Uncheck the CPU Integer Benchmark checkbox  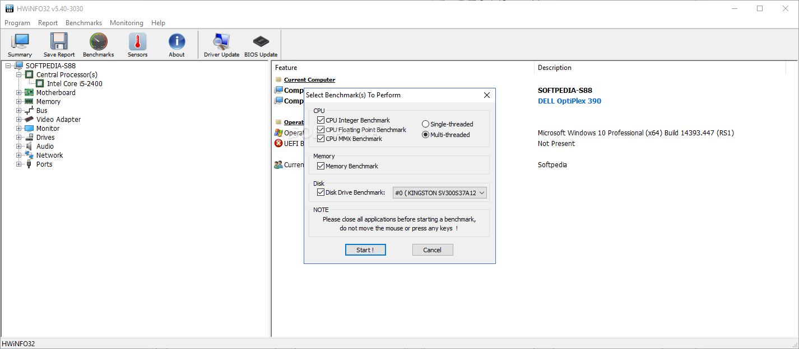[321, 120]
